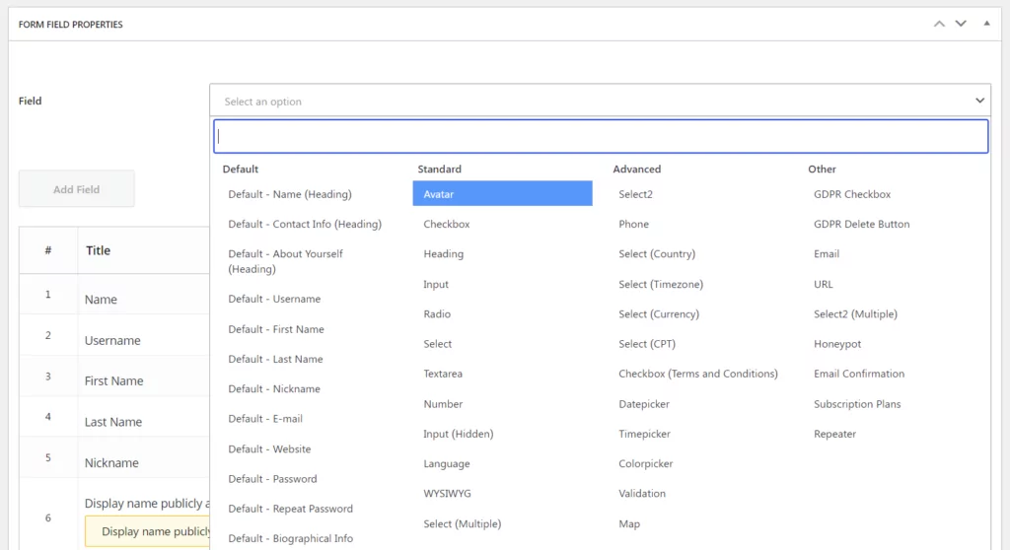The image size is (1010, 550).
Task: Select Default - E-mail option
Action: pos(265,419)
